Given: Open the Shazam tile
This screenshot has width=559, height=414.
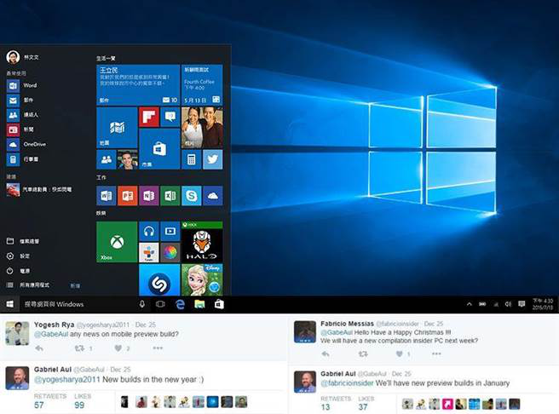Looking at the screenshot, I should tap(159, 280).
